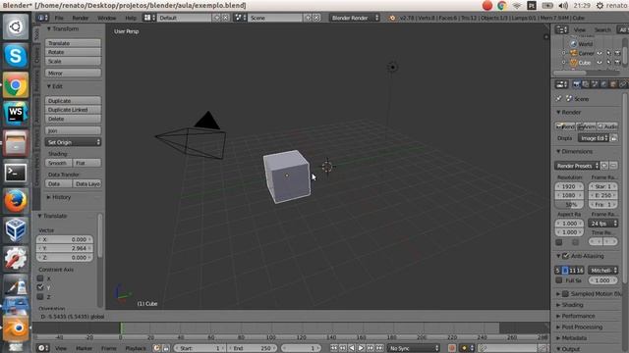The width and height of the screenshot is (629, 353).
Task: Toggle Cube renderability camera icon in outliner
Action: pos(617,63)
